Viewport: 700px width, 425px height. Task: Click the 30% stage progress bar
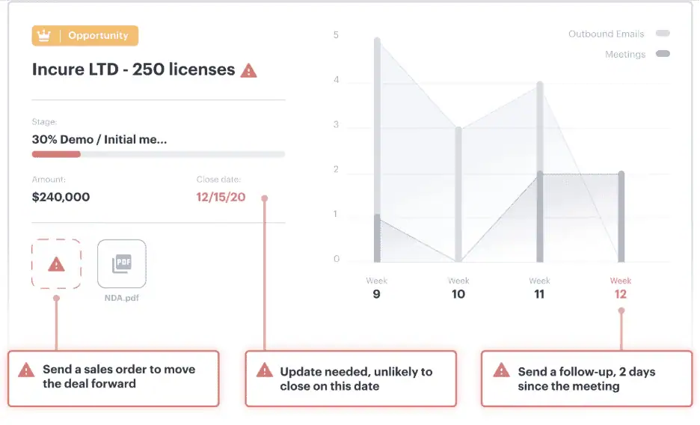159,154
